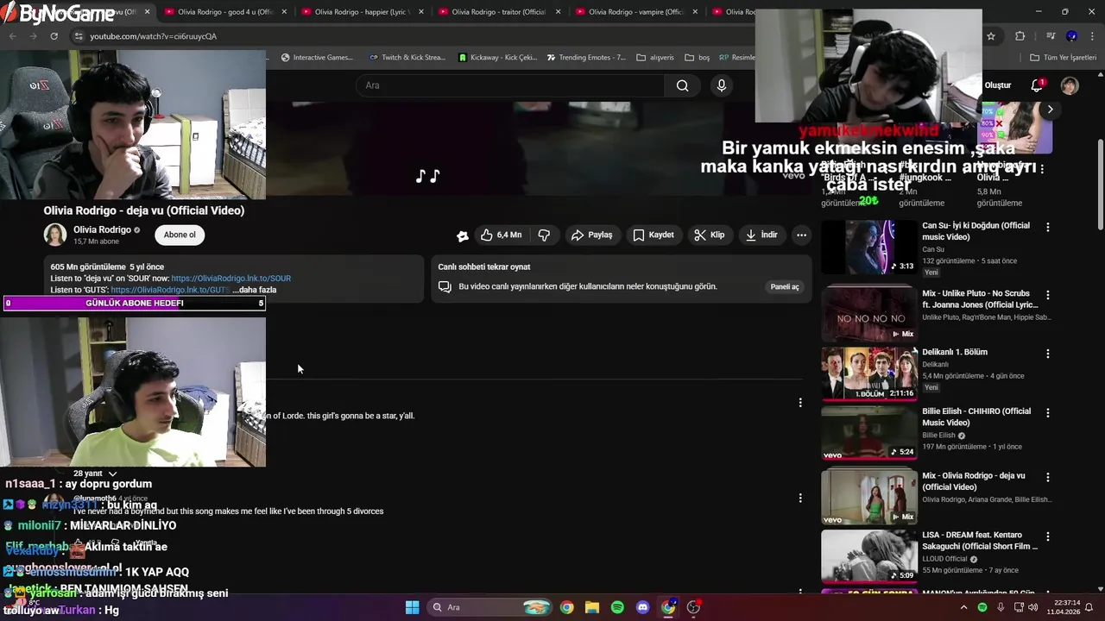This screenshot has height=621, width=1105.
Task: Show hidden system tray icons
Action: point(963,607)
